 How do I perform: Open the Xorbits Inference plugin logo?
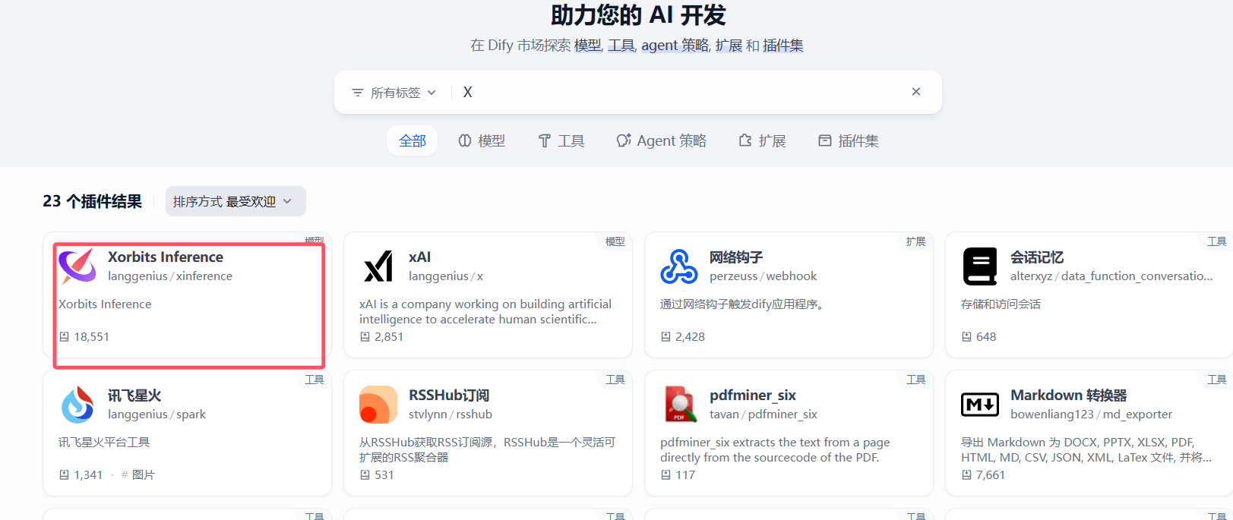coord(77,266)
